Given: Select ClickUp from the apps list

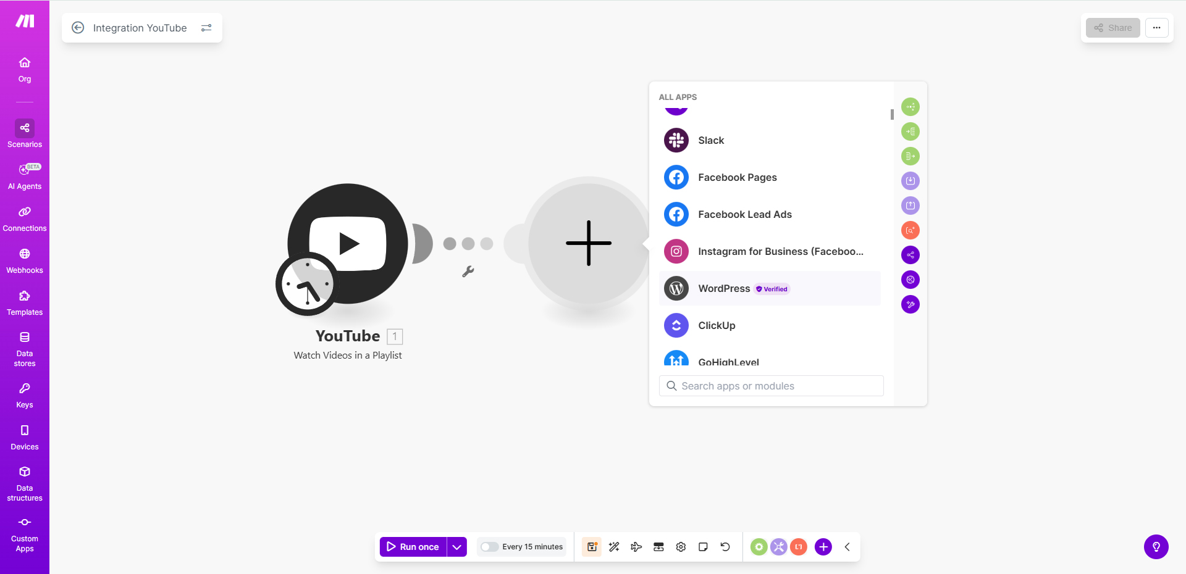Looking at the screenshot, I should click(x=716, y=325).
